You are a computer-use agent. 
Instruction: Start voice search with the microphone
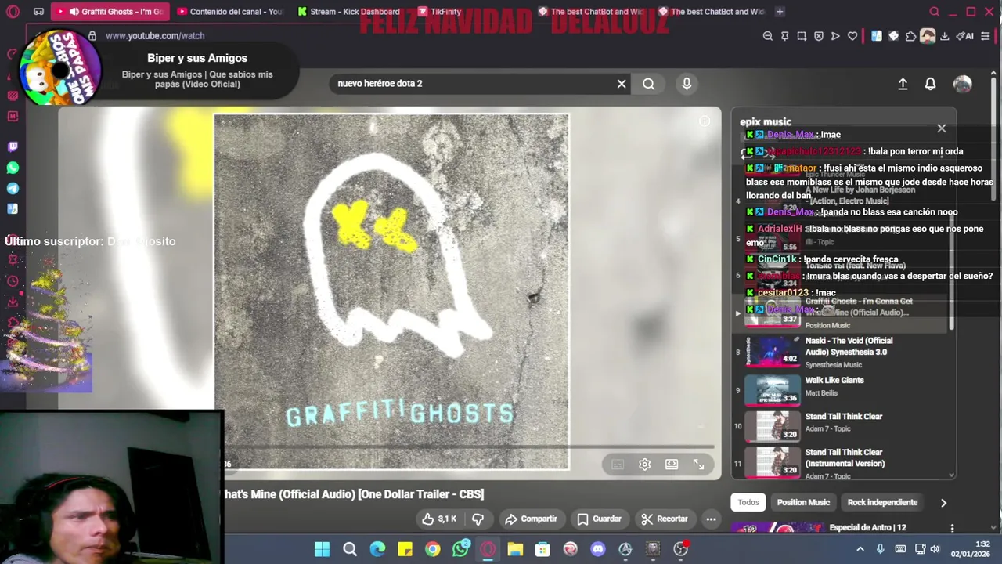click(687, 84)
